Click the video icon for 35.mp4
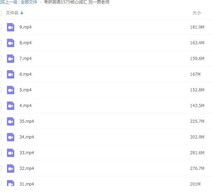 click(x=10, y=121)
